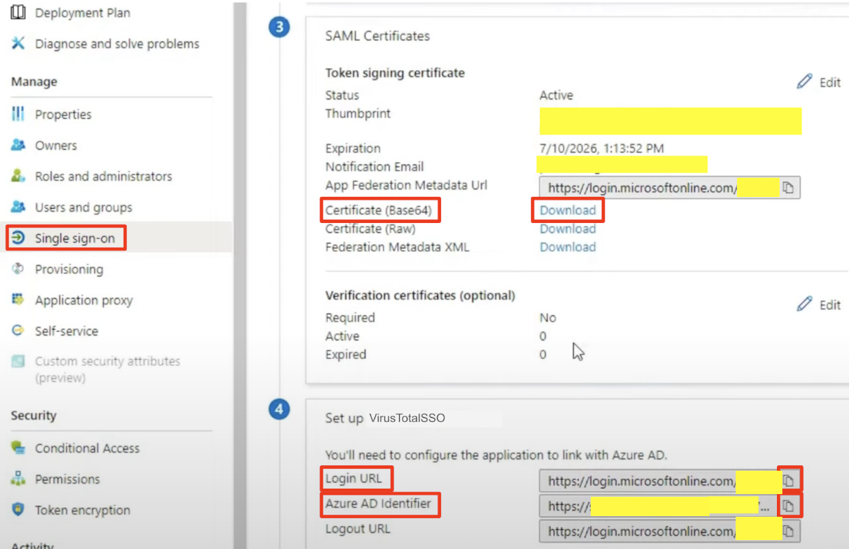Screen dimensions: 849x549
Task: Open Application proxy page
Action: (84, 300)
